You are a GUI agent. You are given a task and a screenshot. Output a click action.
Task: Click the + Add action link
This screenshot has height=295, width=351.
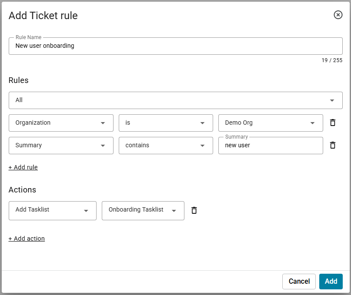point(27,239)
